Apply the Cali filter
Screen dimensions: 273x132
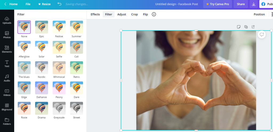pos(77,47)
